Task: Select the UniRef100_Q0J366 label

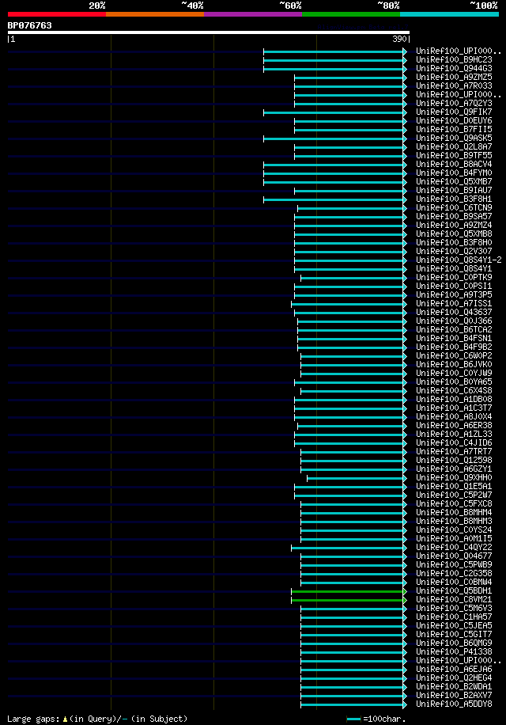Action: (x=454, y=321)
